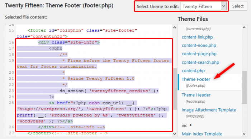Click the code editor scroll-up arrow
This screenshot has height=139, width=251.
click(175, 27)
